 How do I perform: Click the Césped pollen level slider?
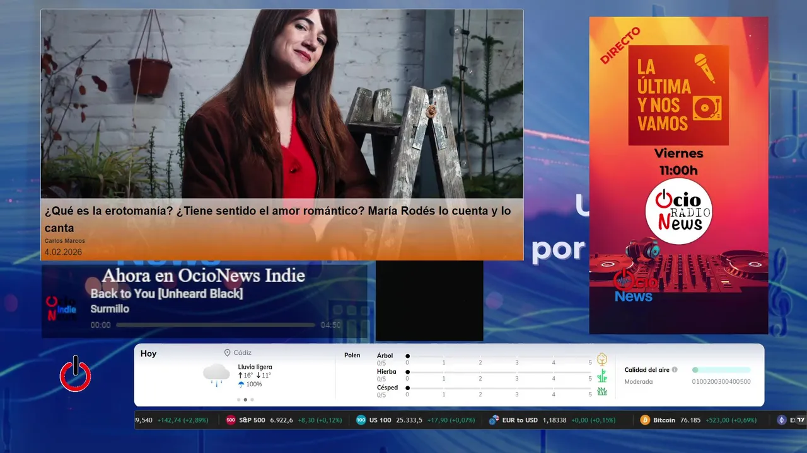click(x=499, y=388)
